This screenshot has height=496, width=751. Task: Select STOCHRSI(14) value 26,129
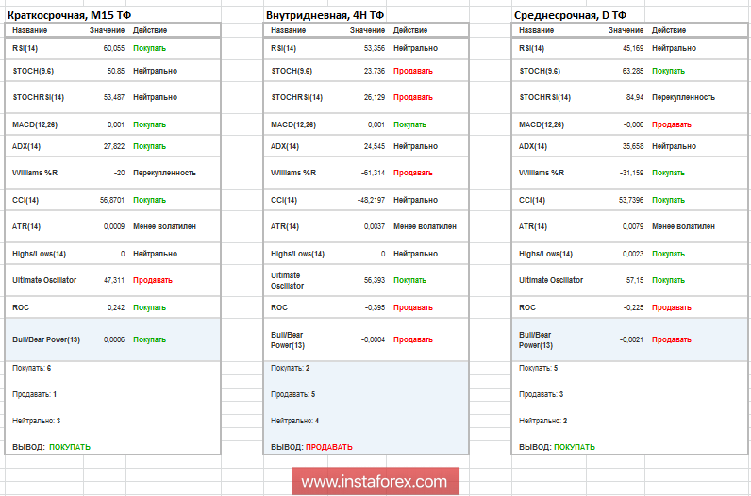(375, 97)
